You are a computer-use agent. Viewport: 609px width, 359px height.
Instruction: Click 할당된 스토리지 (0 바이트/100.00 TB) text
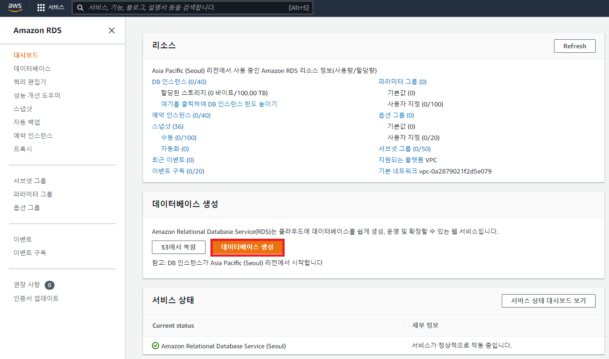pyautogui.click(x=214, y=93)
